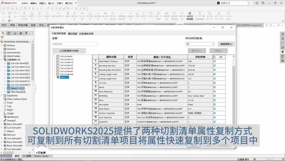Click the Auto Dimension Scheme (自动尺寸方案) tool
Image resolution: width=285 pixels, height=161 pixels.
[x=24, y=16]
